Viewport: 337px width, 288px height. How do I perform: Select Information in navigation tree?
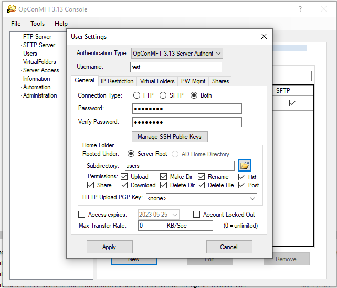[37, 79]
